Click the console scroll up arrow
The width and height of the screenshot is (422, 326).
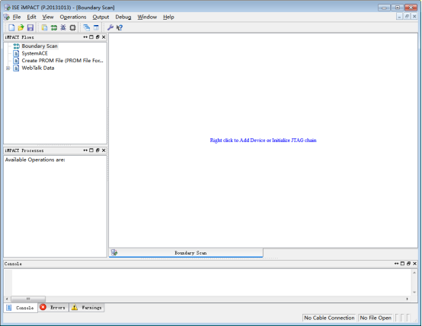pos(414,273)
